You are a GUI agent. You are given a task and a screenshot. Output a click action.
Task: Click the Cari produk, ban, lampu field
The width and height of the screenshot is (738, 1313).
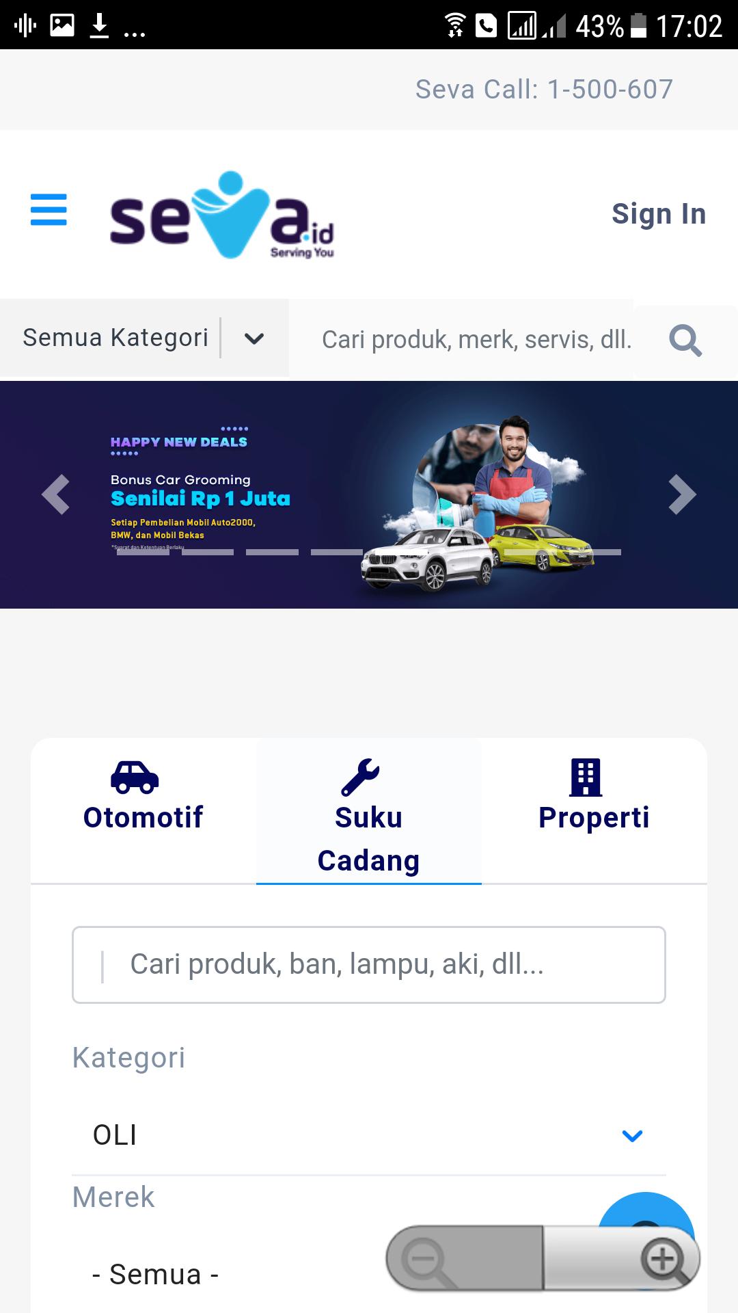tap(369, 965)
